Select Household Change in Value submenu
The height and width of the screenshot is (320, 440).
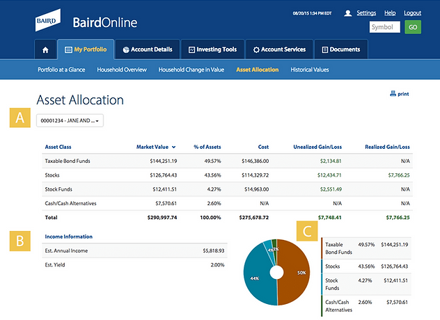click(x=191, y=70)
